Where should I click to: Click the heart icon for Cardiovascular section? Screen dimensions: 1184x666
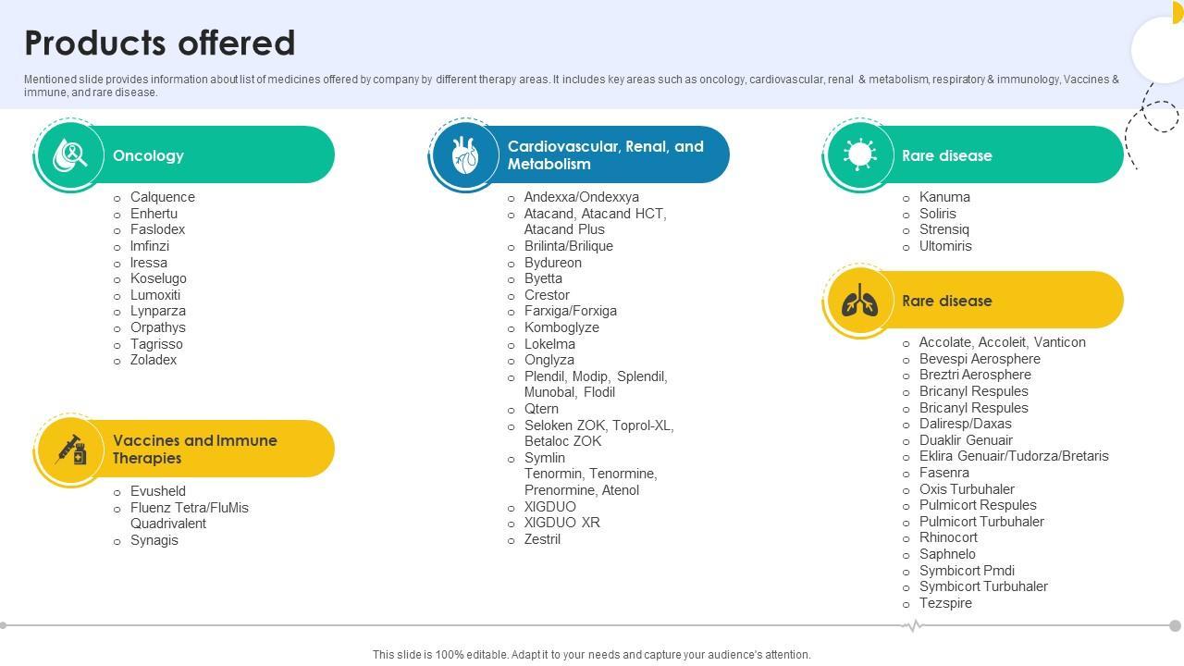tap(464, 155)
